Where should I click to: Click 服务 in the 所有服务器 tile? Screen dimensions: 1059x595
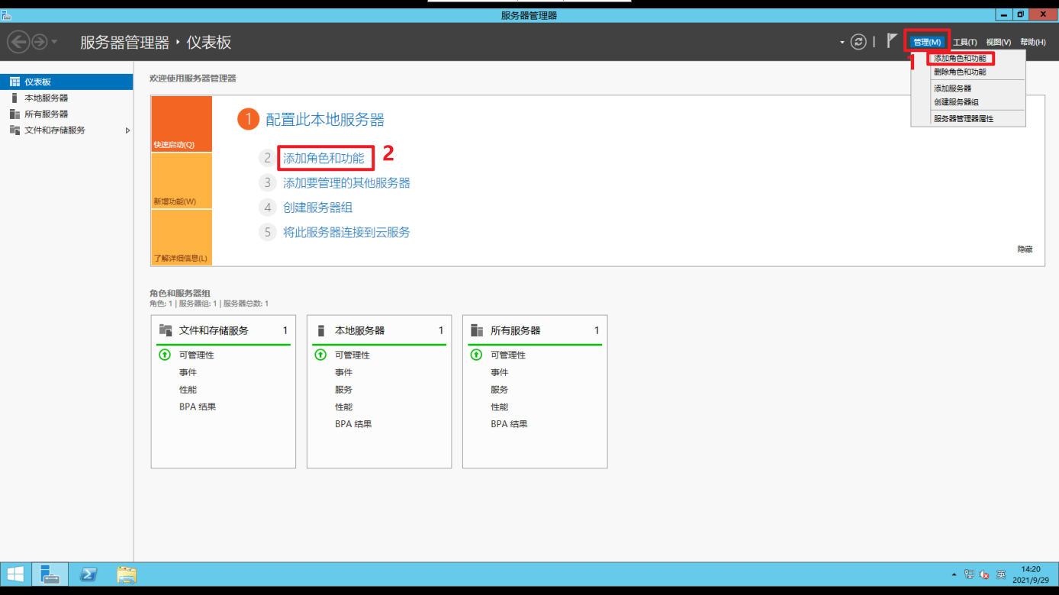pyautogui.click(x=499, y=390)
